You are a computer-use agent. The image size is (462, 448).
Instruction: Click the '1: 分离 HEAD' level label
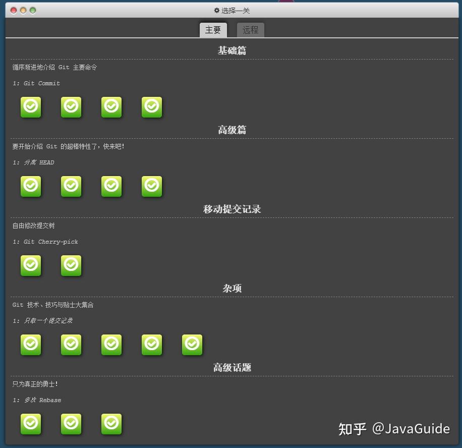click(33, 162)
